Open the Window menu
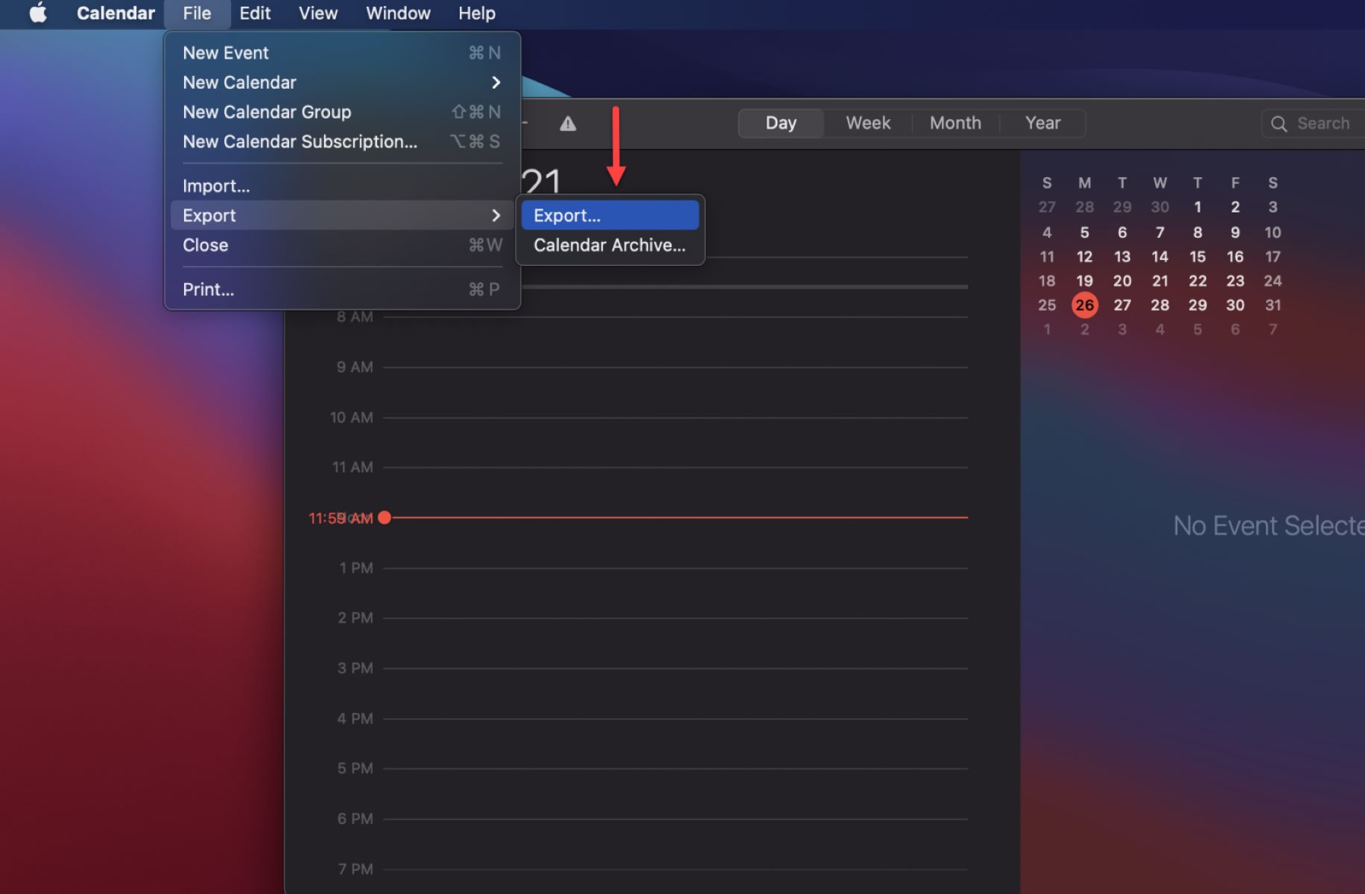 coord(398,13)
